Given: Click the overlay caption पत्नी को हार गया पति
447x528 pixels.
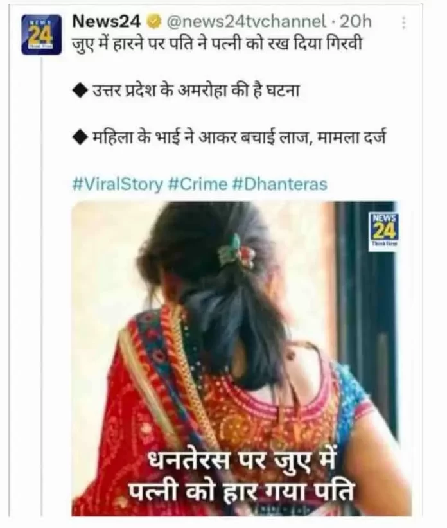Looking at the screenshot, I should (x=241, y=491).
